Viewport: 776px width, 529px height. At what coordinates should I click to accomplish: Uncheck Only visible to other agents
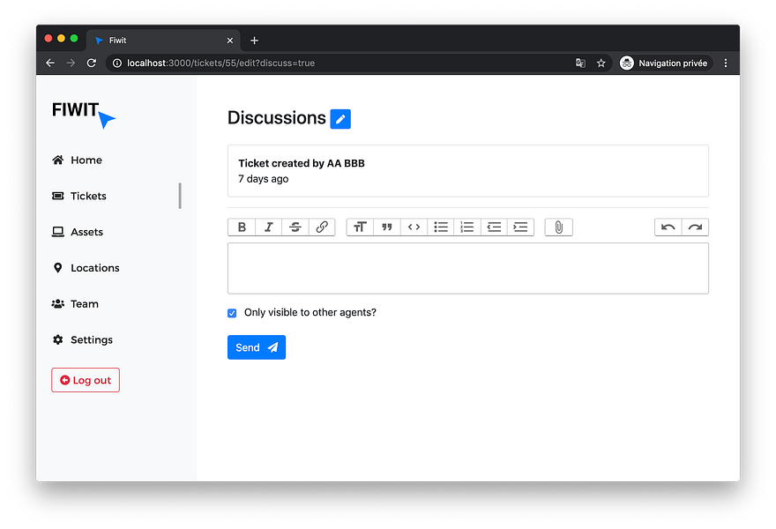pyautogui.click(x=232, y=313)
